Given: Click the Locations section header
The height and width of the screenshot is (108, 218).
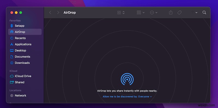Looking at the screenshot, I should pos(15,90).
